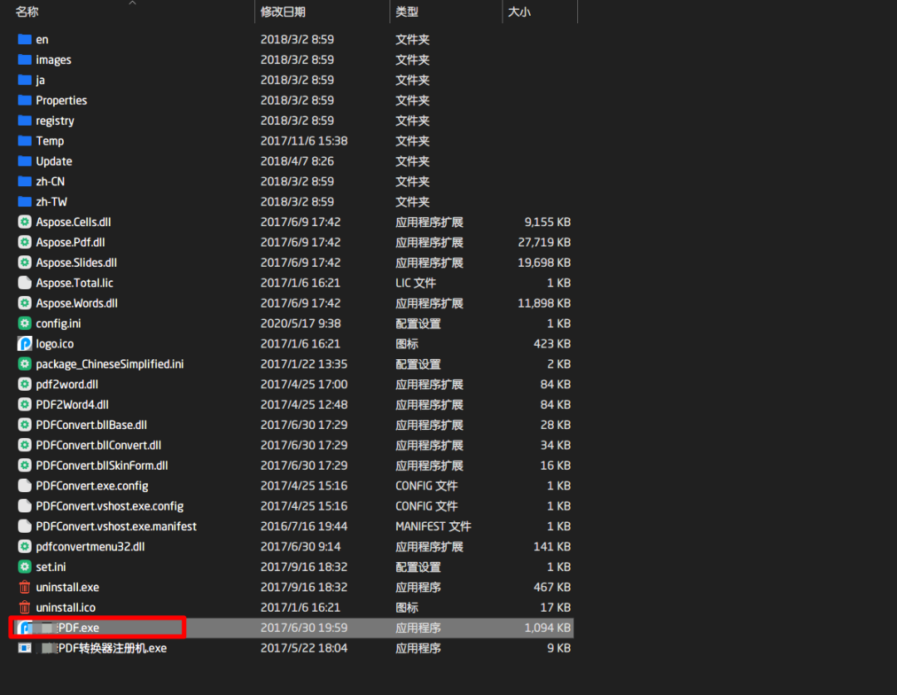Click the 19,698 KB size value
Image resolution: width=897 pixels, height=695 pixels.
pyautogui.click(x=544, y=263)
